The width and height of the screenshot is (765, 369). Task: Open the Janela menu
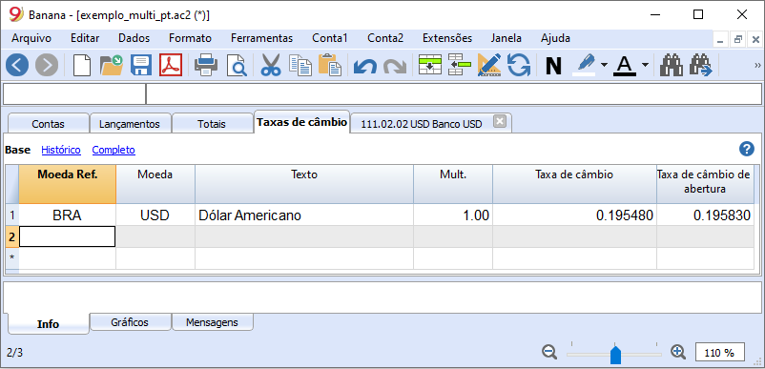pos(506,38)
